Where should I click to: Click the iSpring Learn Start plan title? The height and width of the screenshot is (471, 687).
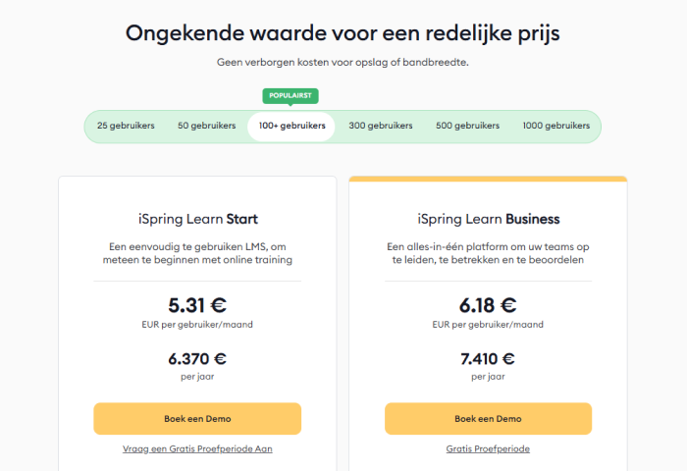click(x=197, y=218)
